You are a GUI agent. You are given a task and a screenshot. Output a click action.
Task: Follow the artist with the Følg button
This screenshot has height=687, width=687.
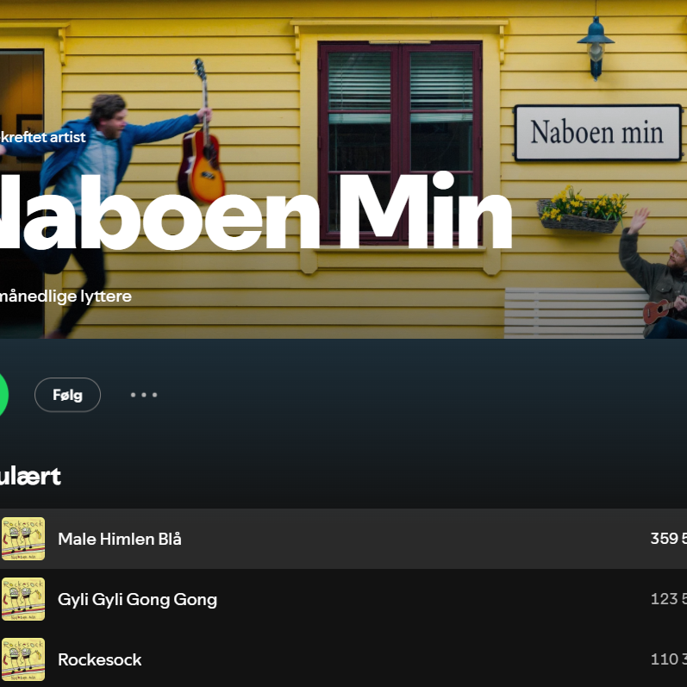(67, 395)
